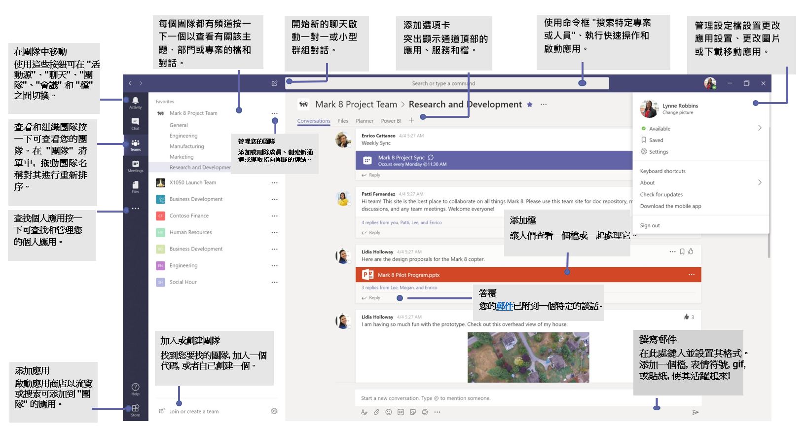Expand 3 replies from Lee, Megan, and Enrico
The height and width of the screenshot is (430, 806).
coord(399,287)
